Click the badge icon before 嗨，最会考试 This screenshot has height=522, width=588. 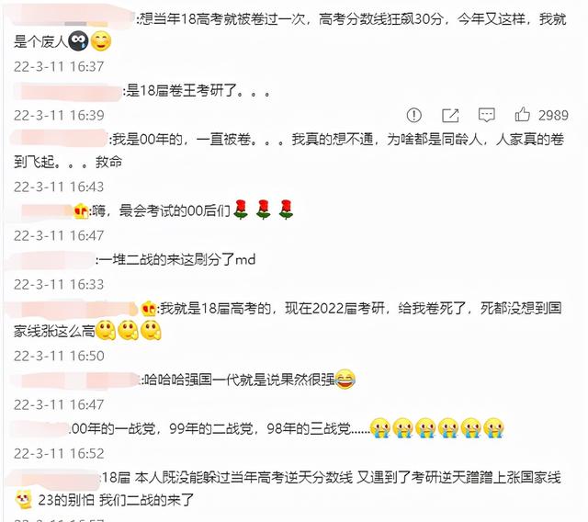tap(81, 211)
